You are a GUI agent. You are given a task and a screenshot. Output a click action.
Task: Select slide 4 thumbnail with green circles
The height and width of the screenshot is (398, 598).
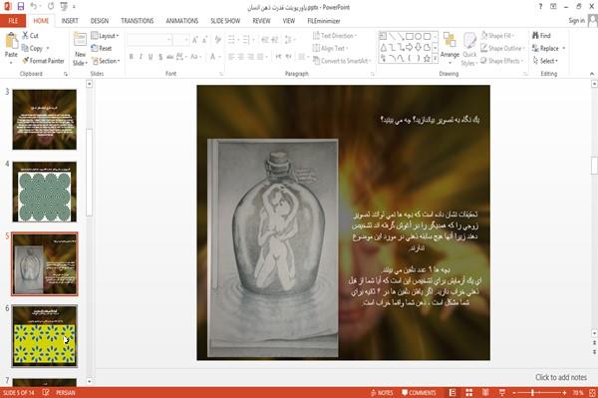pyautogui.click(x=45, y=192)
